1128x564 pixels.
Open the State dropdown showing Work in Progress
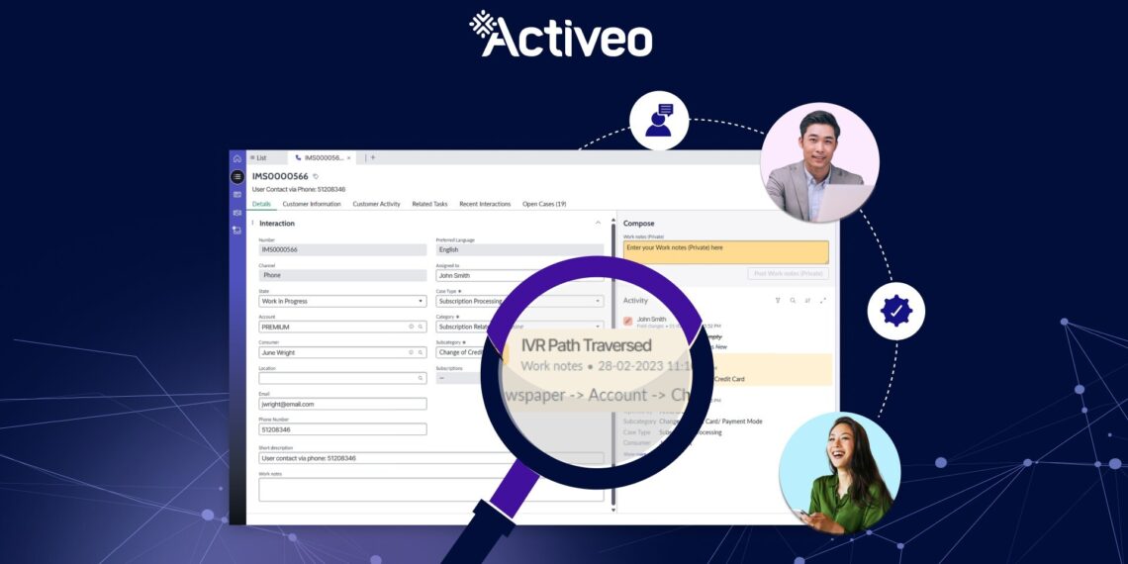click(342, 302)
